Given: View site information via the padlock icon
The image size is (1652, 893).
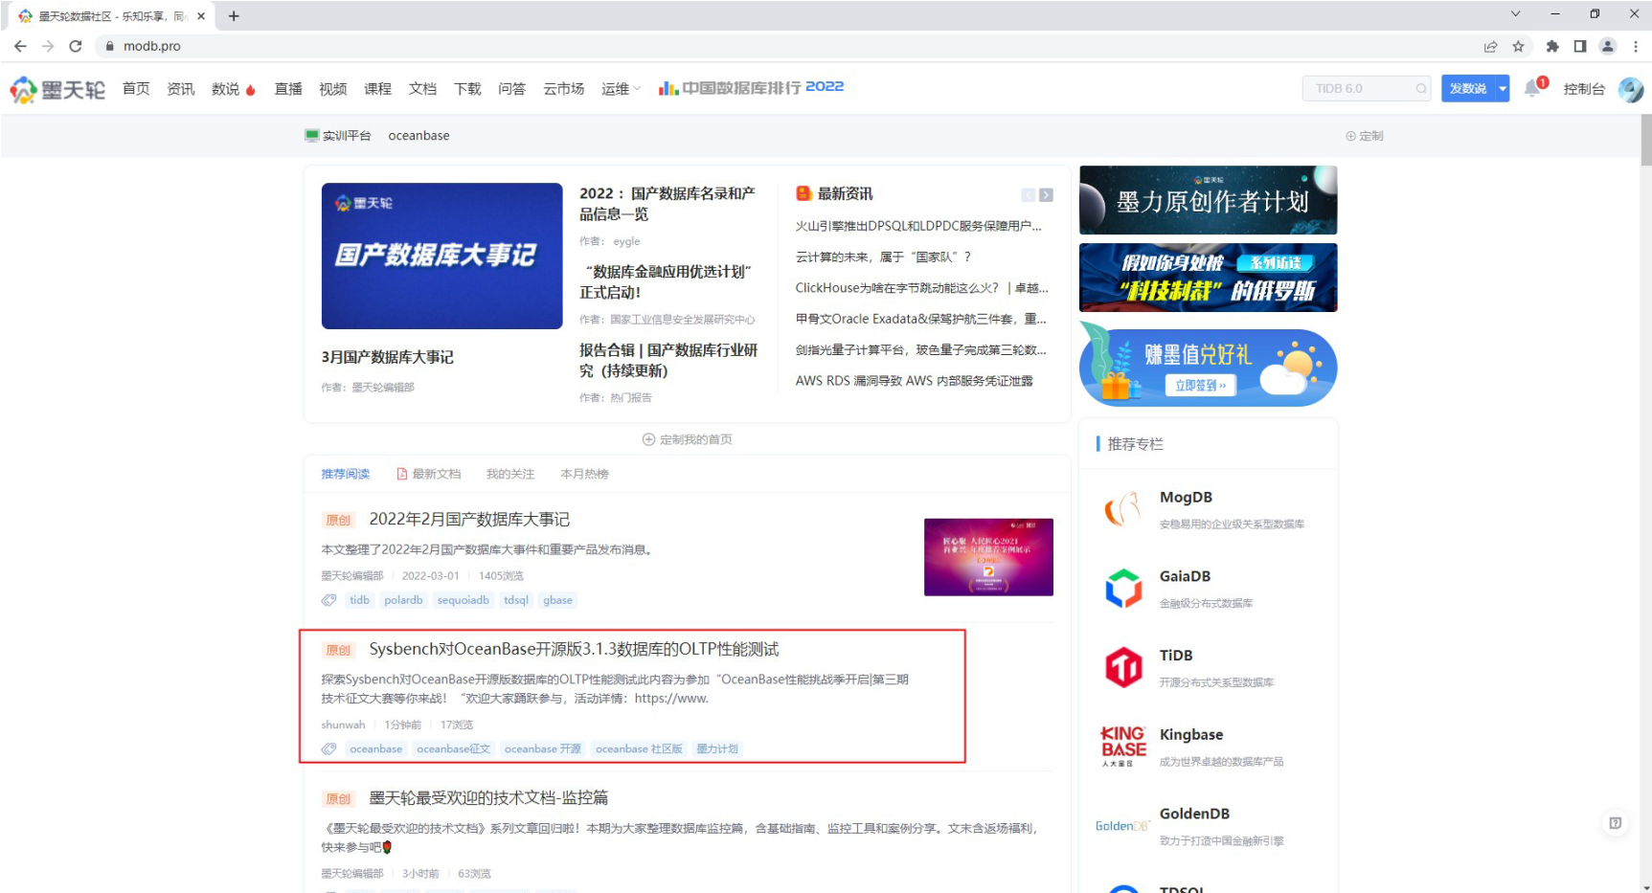Looking at the screenshot, I should (x=110, y=46).
